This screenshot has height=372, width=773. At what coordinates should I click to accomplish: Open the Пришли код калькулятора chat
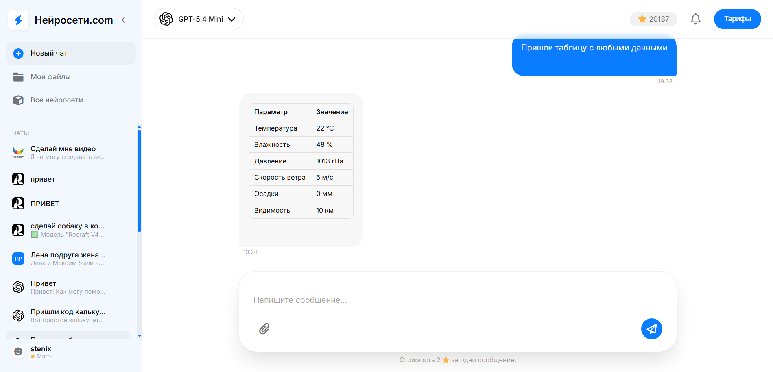click(68, 315)
